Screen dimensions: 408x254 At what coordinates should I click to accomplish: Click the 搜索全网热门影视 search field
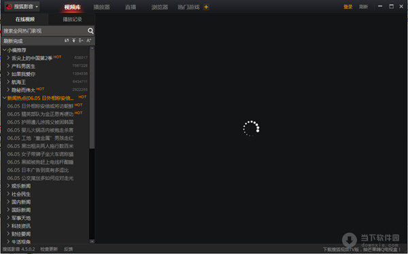[44, 31]
